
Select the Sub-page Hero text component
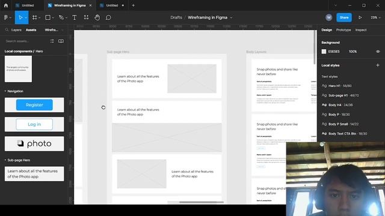(x=34, y=173)
